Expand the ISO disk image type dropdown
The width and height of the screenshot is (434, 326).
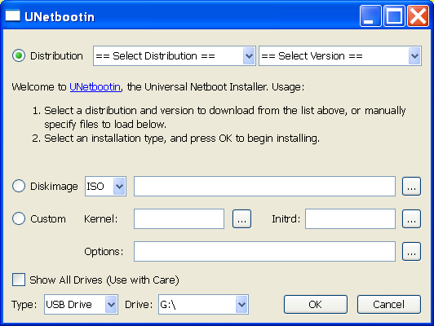click(x=105, y=186)
